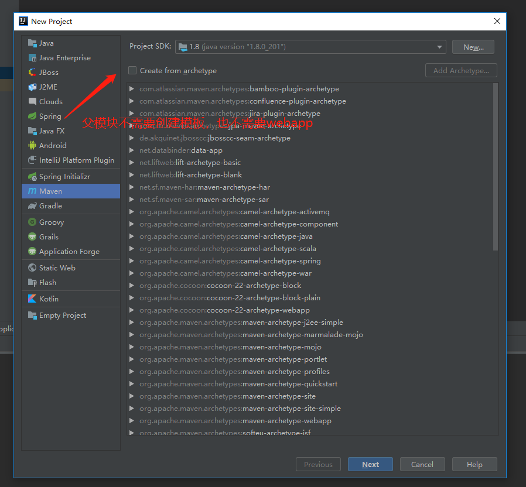Click the Groovy icon
This screenshot has width=526, height=487.
(x=32, y=222)
